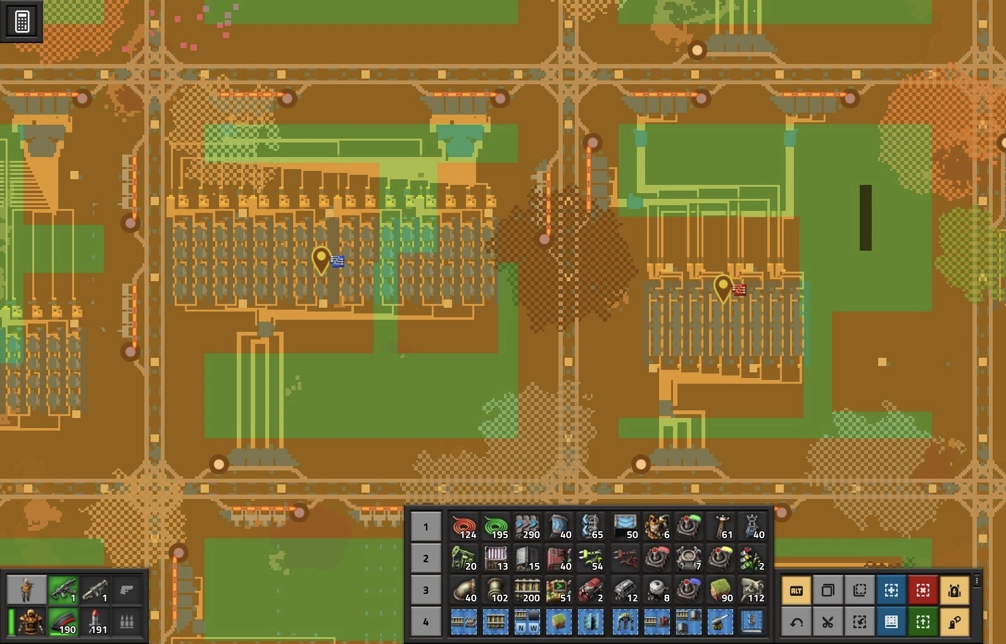Select train stop with count 40
1006x644 pixels.
coord(559,559)
